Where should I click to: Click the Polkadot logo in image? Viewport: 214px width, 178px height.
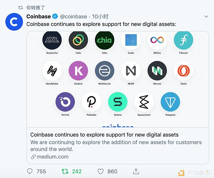click(91, 102)
